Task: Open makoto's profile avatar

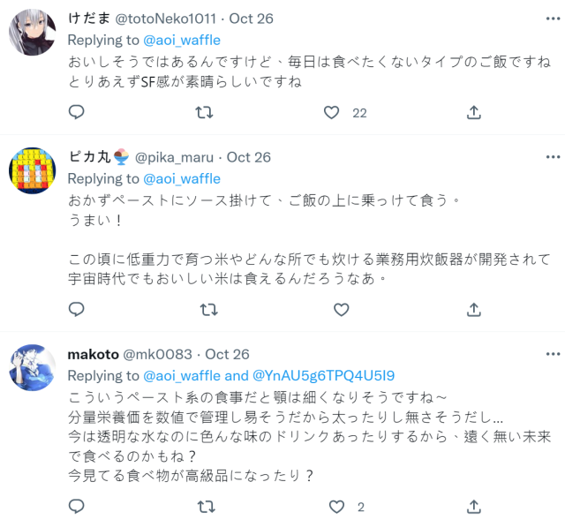Action: [33, 368]
